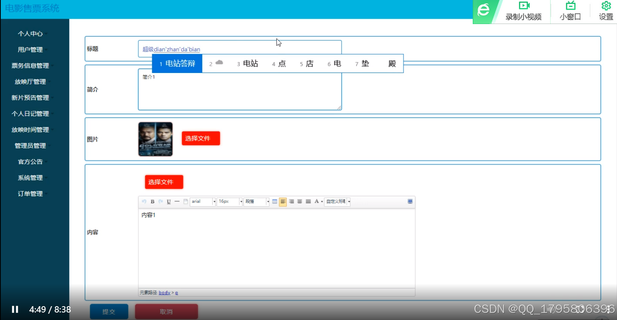Open the 段落 paragraph format dropdown
This screenshot has height=320, width=617.
(x=255, y=202)
